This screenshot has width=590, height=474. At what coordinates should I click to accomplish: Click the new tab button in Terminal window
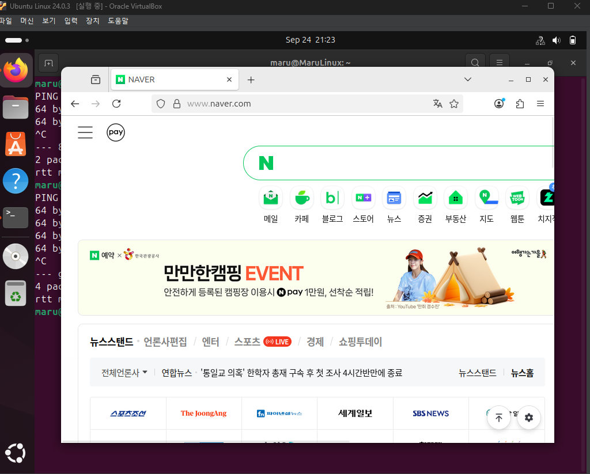[48, 63]
